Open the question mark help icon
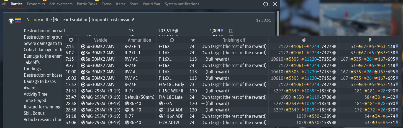Image resolution: width=403 pixels, height=128 pixels. coord(232,31)
